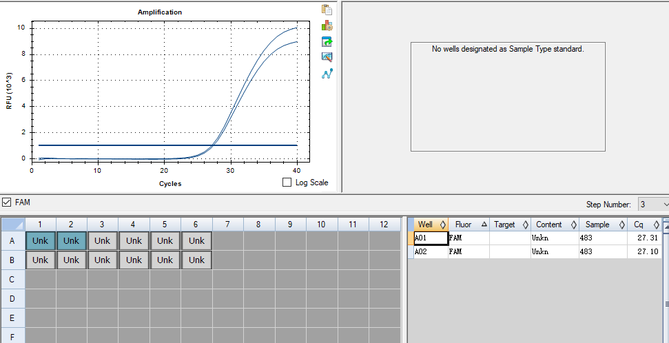Screen dimensions: 669x343
Task: Sort table by the Sample column header
Action: (603, 225)
